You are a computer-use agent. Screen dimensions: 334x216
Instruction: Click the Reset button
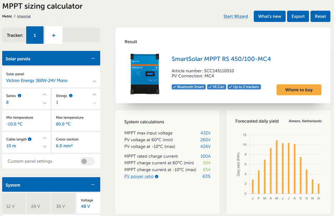coord(320,16)
